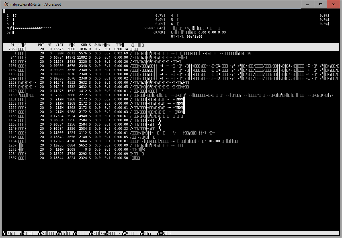The height and width of the screenshot is (238, 342).
Task: Click the X11 window icon in title bar
Action: [x=6, y=4]
